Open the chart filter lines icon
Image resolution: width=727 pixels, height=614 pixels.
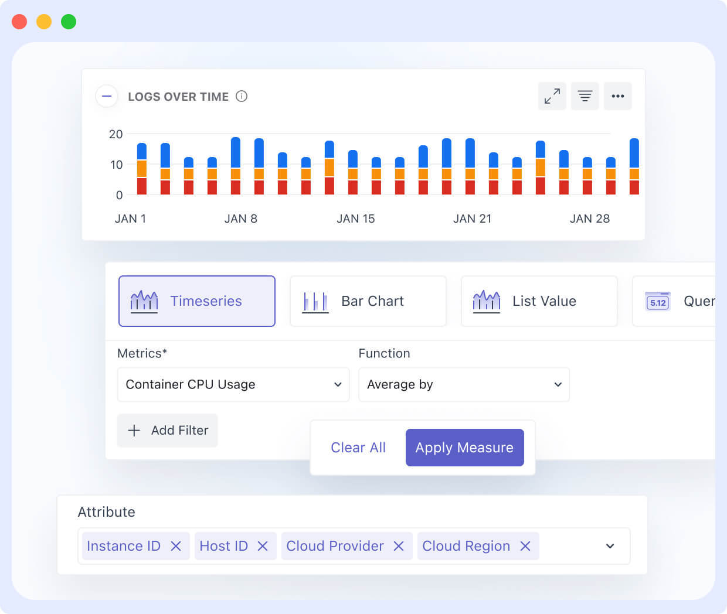(x=585, y=96)
